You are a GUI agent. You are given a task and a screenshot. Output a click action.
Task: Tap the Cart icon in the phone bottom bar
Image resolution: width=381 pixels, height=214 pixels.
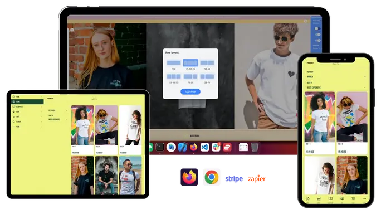coord(353,199)
